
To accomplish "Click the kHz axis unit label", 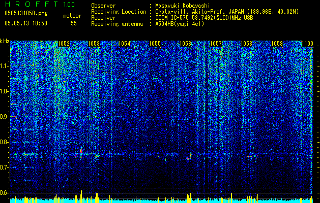I will click(5, 41).
